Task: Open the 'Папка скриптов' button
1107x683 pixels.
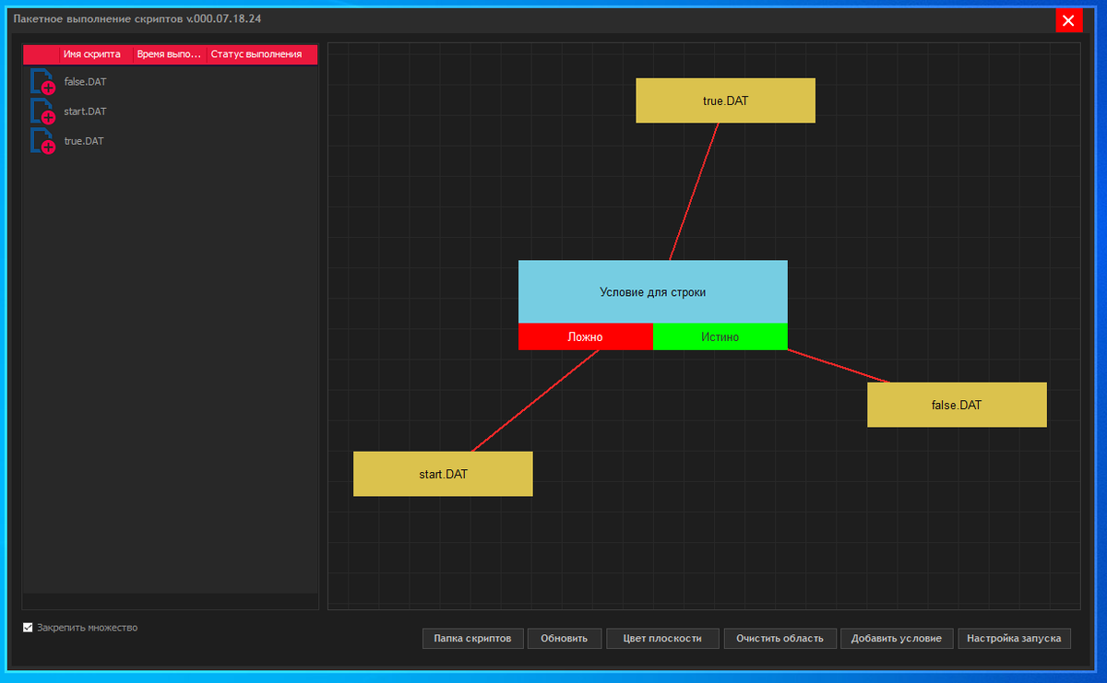Action: click(473, 638)
